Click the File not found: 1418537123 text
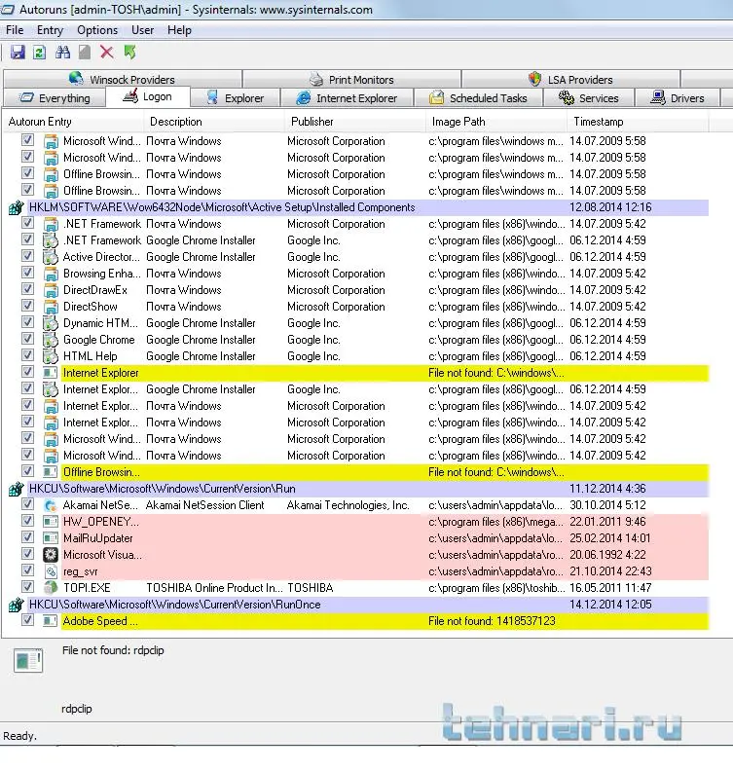 point(492,621)
